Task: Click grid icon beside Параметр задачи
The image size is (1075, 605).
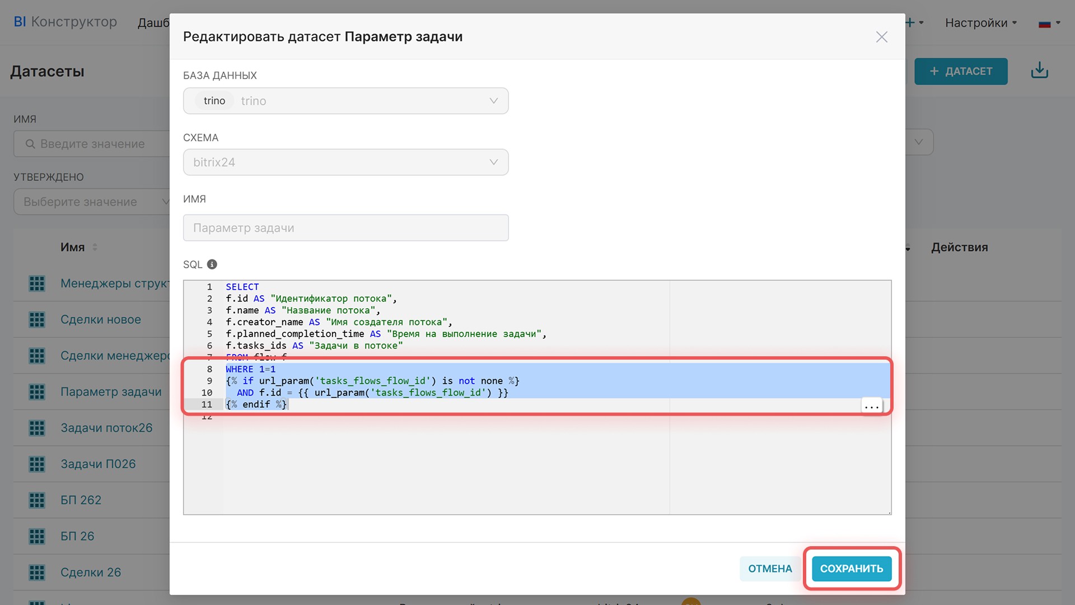Action: click(37, 392)
